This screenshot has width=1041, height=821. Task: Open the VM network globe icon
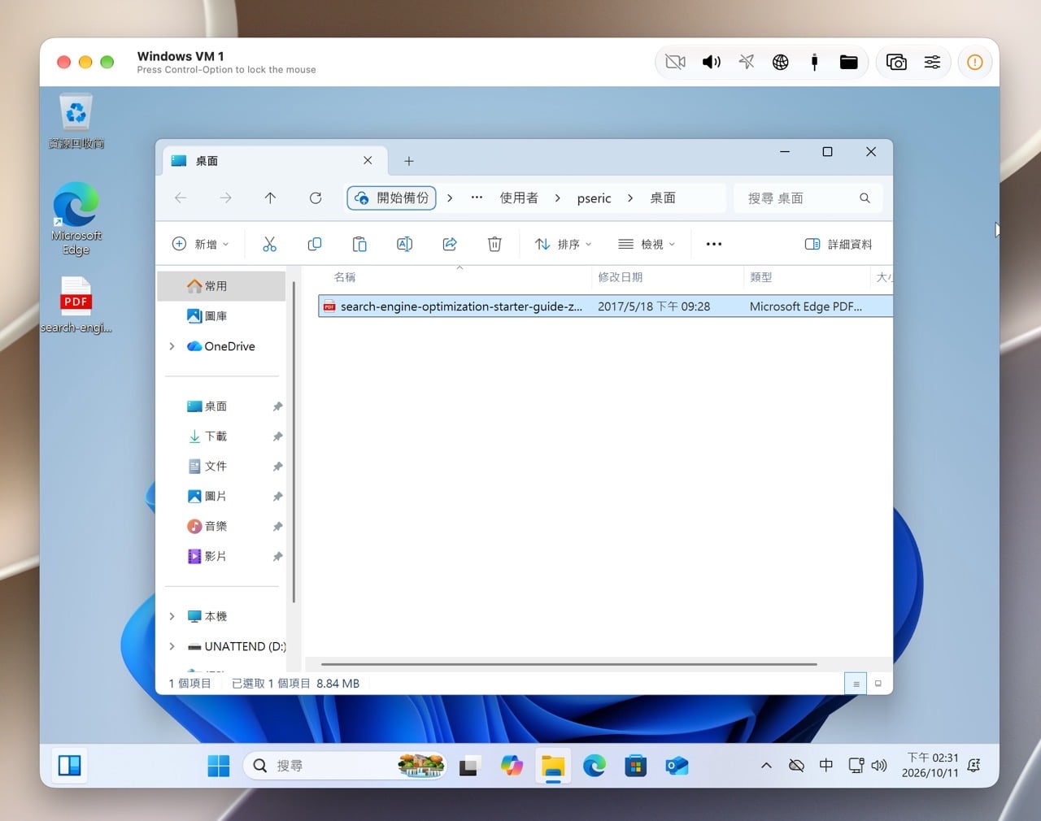click(780, 62)
